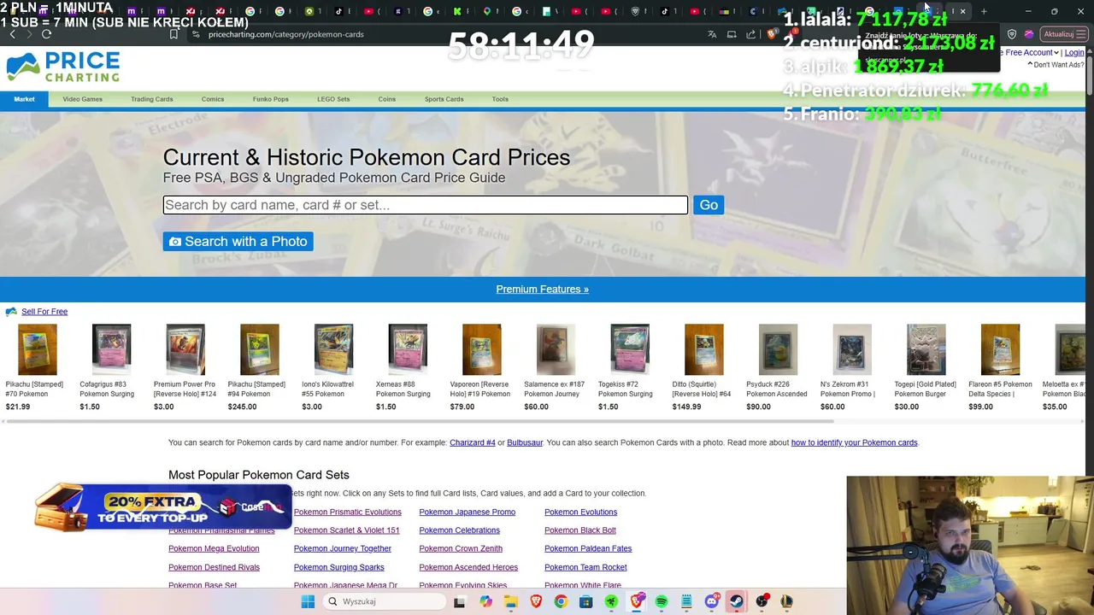The width and height of the screenshot is (1094, 615).
Task: Launch Copilot from the taskbar
Action: pos(485,601)
